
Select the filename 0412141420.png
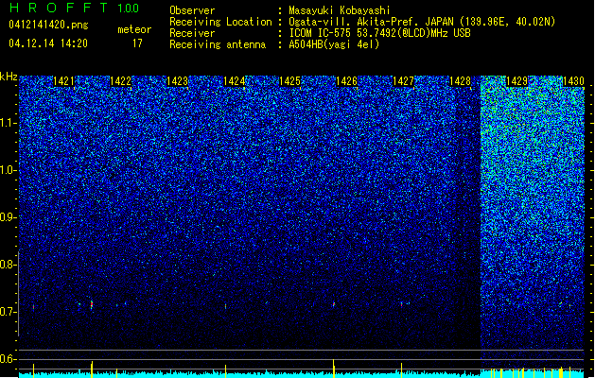coord(48,25)
